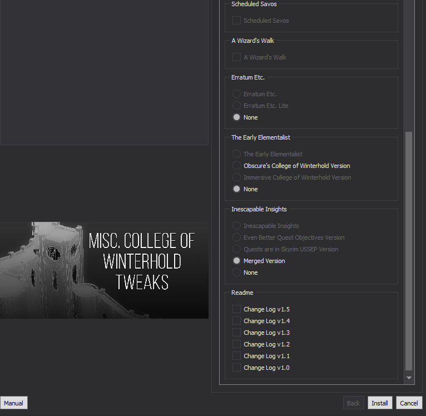426x416 pixels.
Task: Click the Manual button
Action: coord(13,403)
